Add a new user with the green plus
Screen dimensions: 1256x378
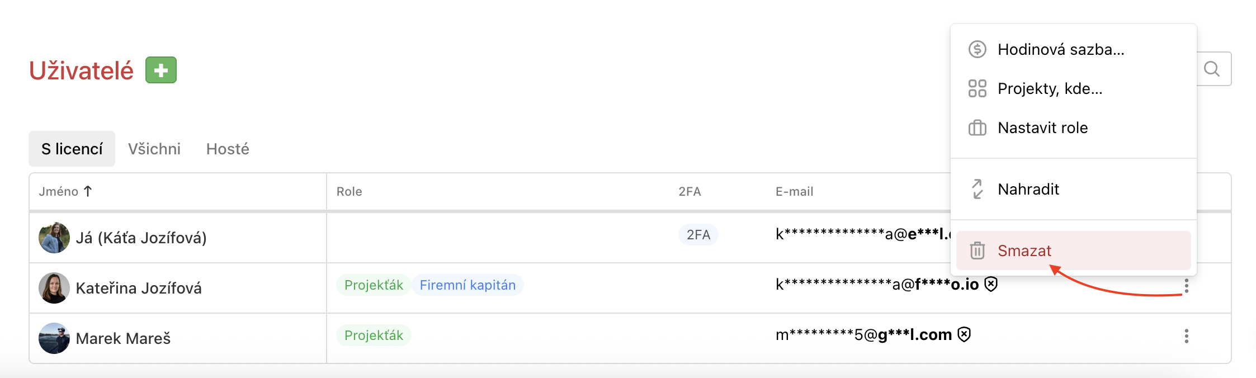(x=161, y=70)
